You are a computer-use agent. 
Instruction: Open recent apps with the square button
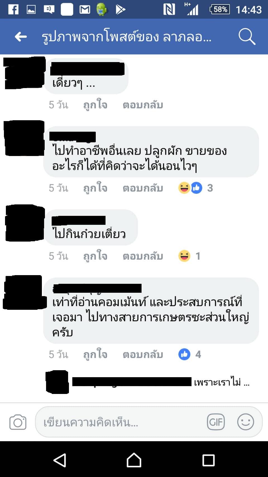click(208, 460)
